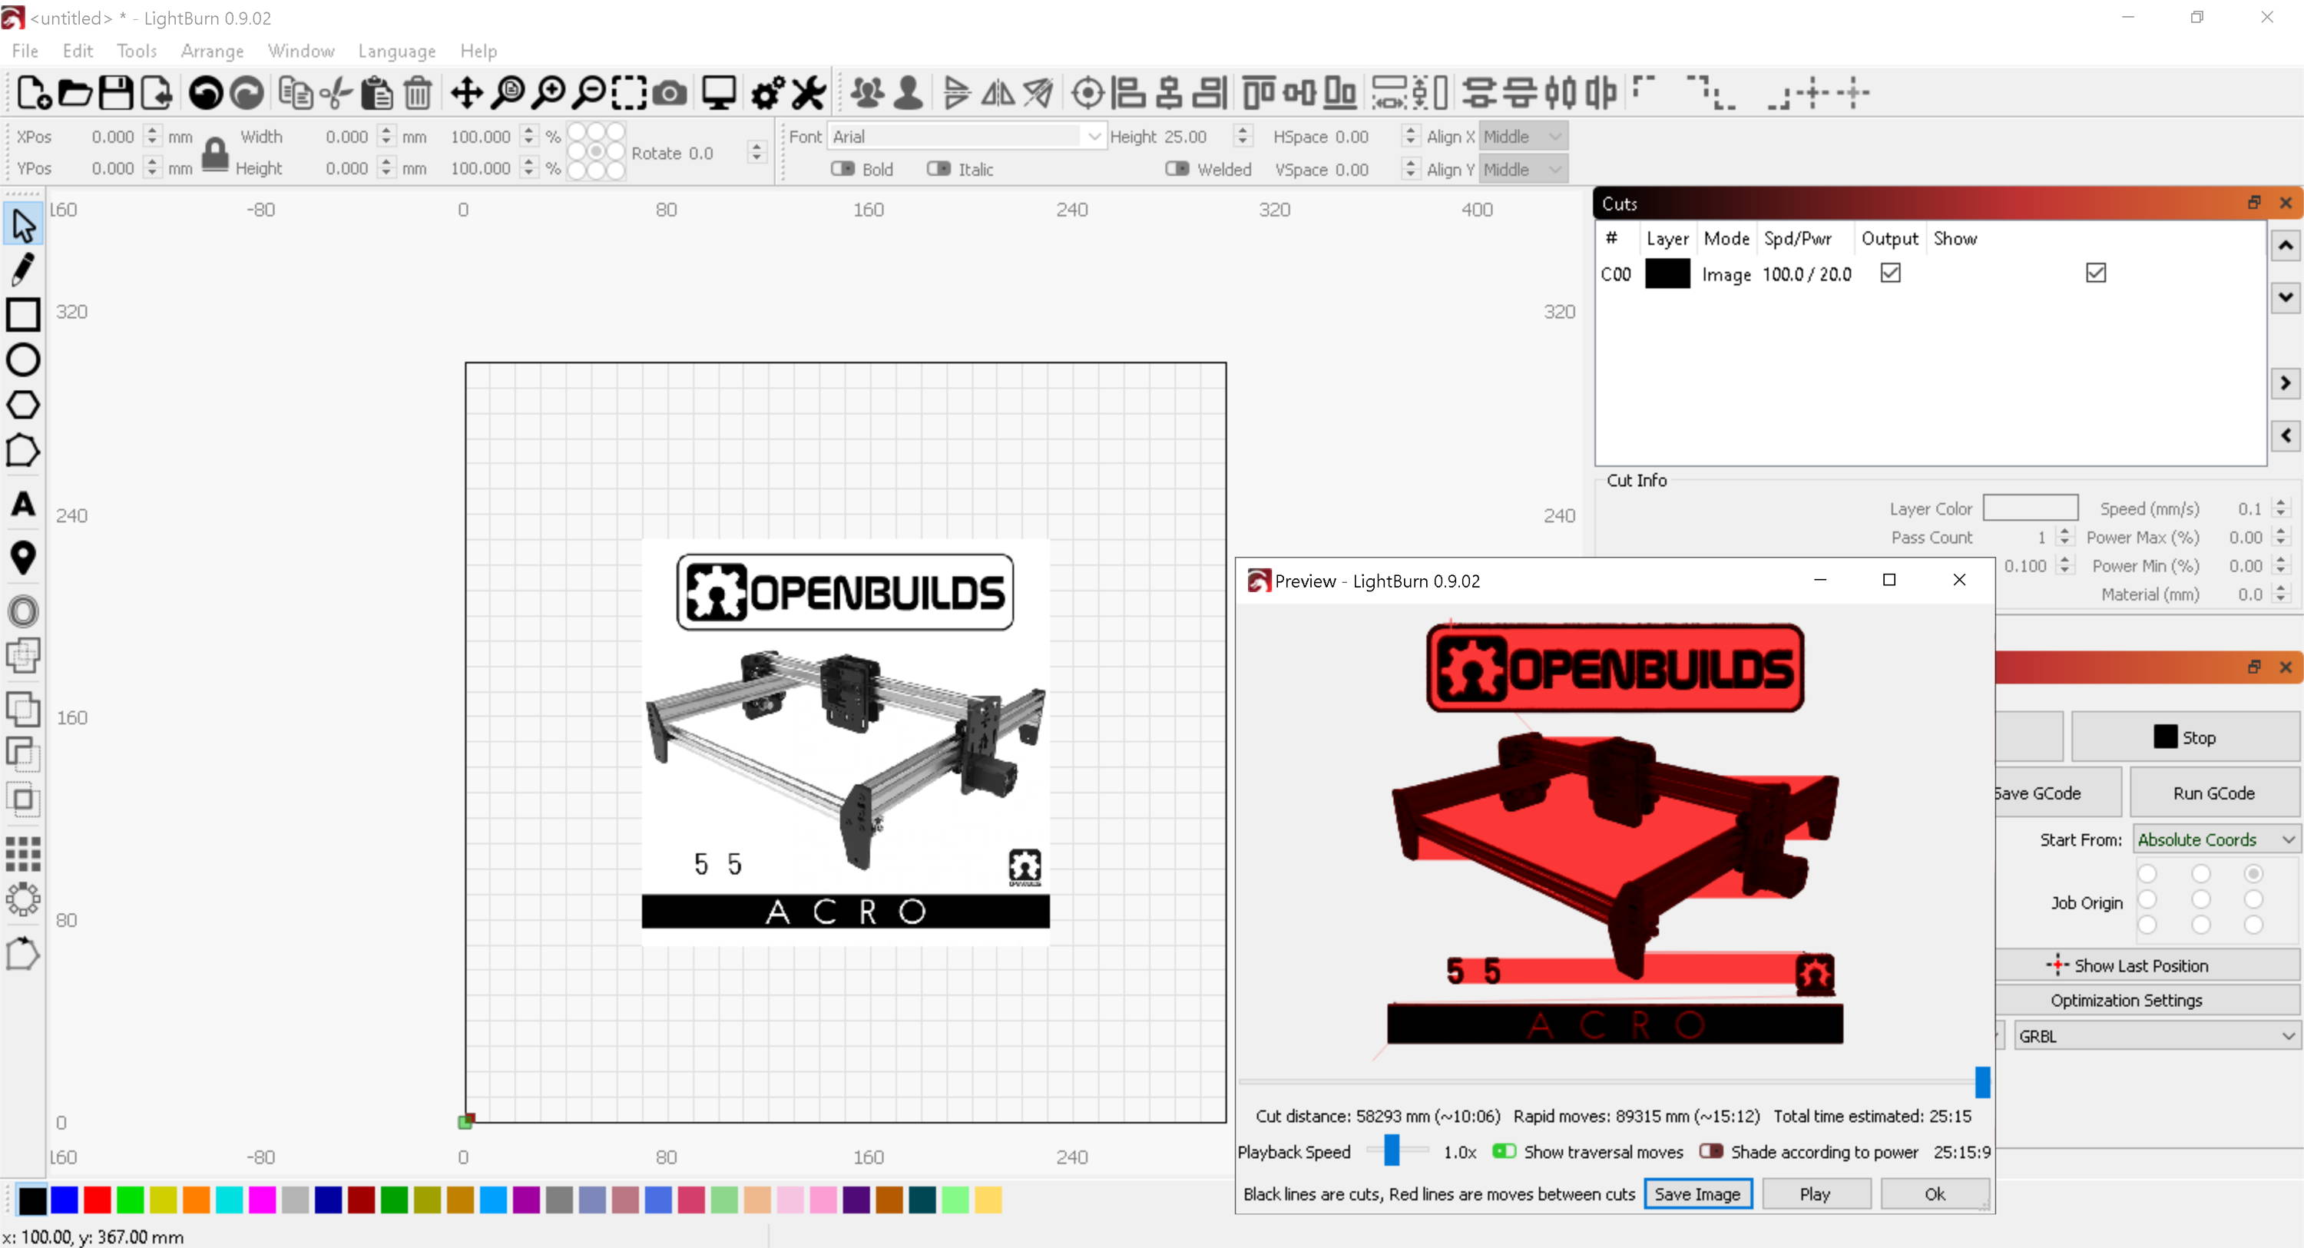Click Cuts panel move-layer-down arrow
This screenshot has height=1248, width=2304.
pyautogui.click(x=2286, y=296)
